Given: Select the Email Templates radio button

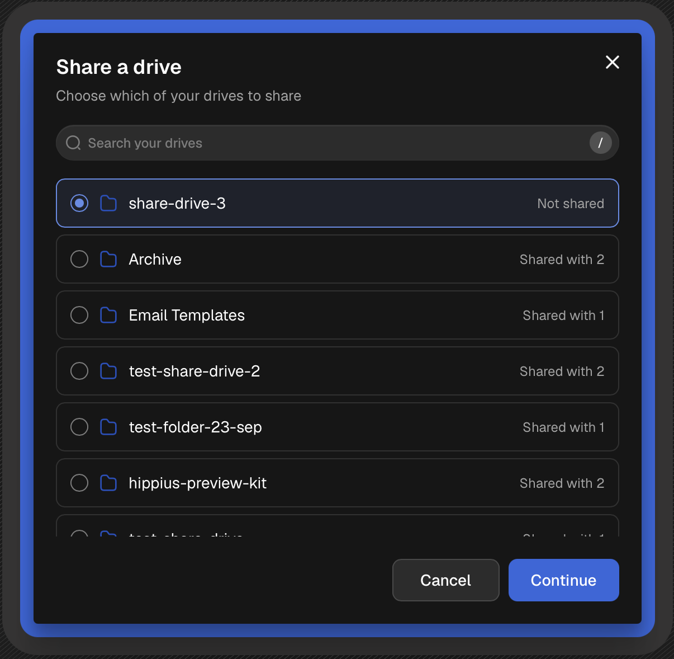Looking at the screenshot, I should click(79, 315).
